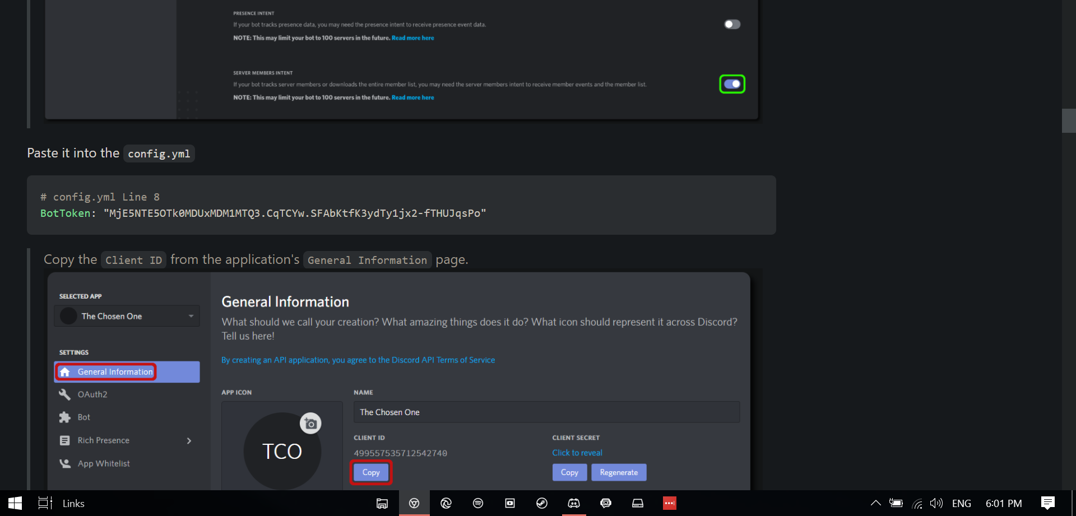Image resolution: width=1076 pixels, height=516 pixels.
Task: Open the drive-shaped app on taskbar
Action: [638, 503]
